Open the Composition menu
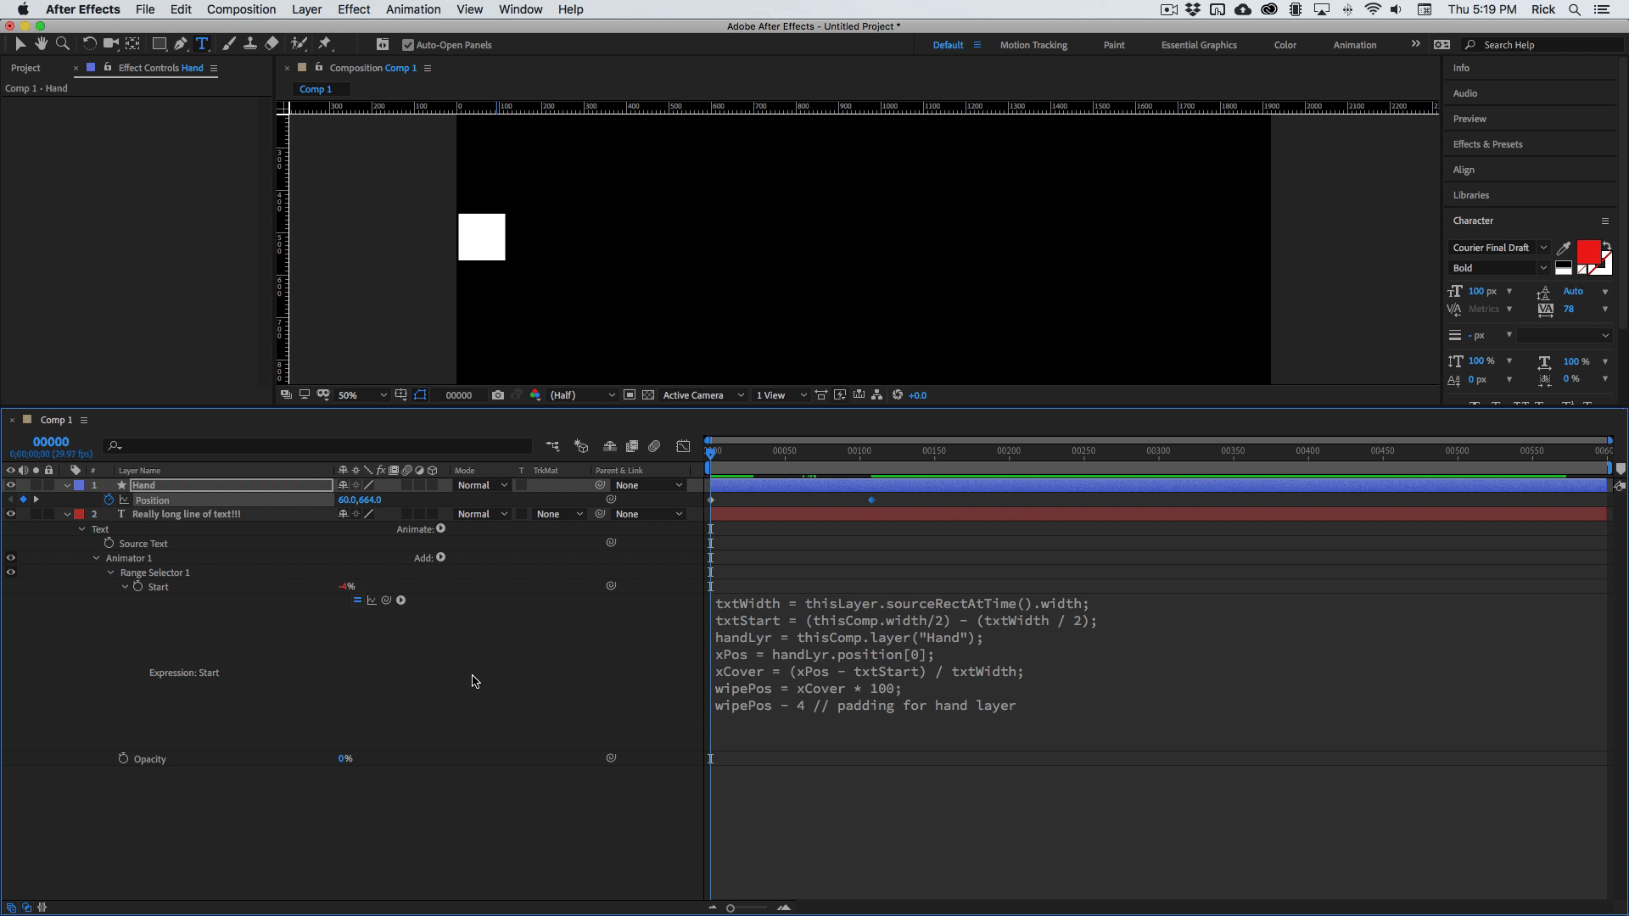 coord(241,9)
